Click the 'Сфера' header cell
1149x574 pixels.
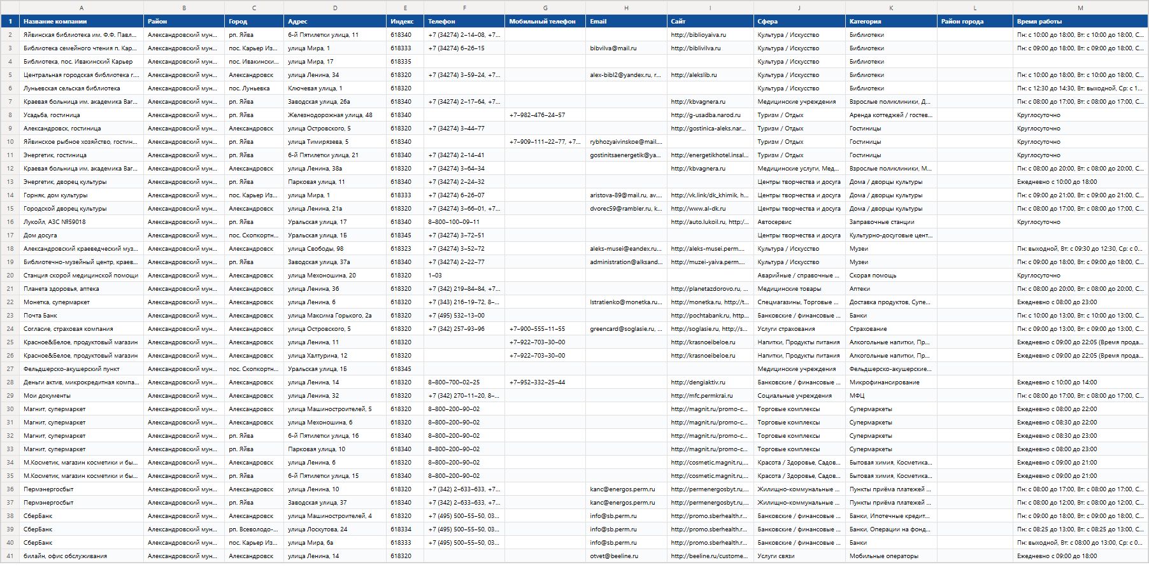[799, 21]
